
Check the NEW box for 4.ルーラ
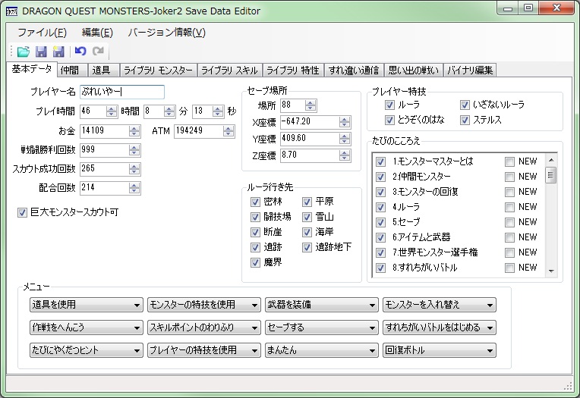(x=509, y=207)
